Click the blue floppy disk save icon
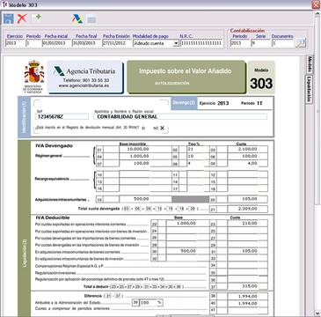Viewport: 321px width, 317px height. click(9, 18)
